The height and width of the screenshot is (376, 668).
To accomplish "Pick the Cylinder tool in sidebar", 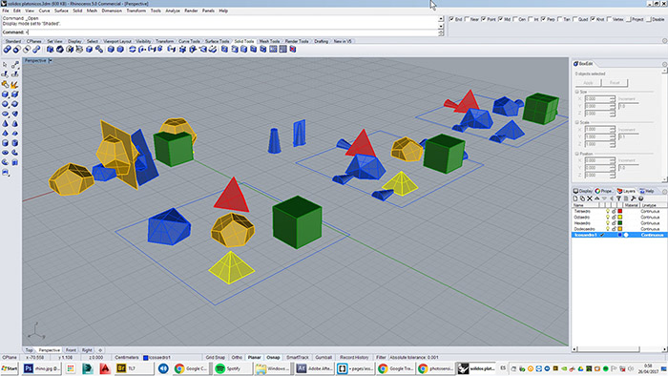I will (5, 142).
